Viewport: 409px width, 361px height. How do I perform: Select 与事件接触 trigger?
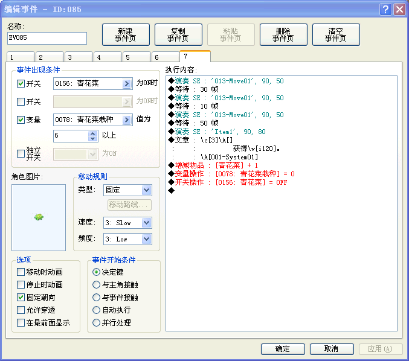coord(96,298)
